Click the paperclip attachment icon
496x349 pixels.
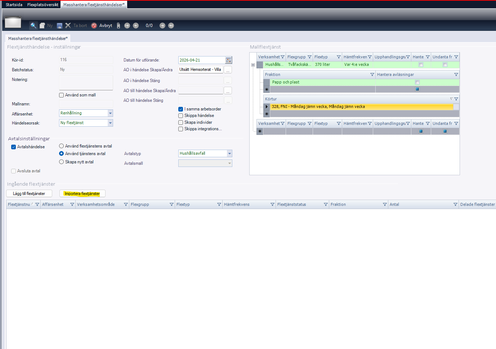(x=118, y=26)
